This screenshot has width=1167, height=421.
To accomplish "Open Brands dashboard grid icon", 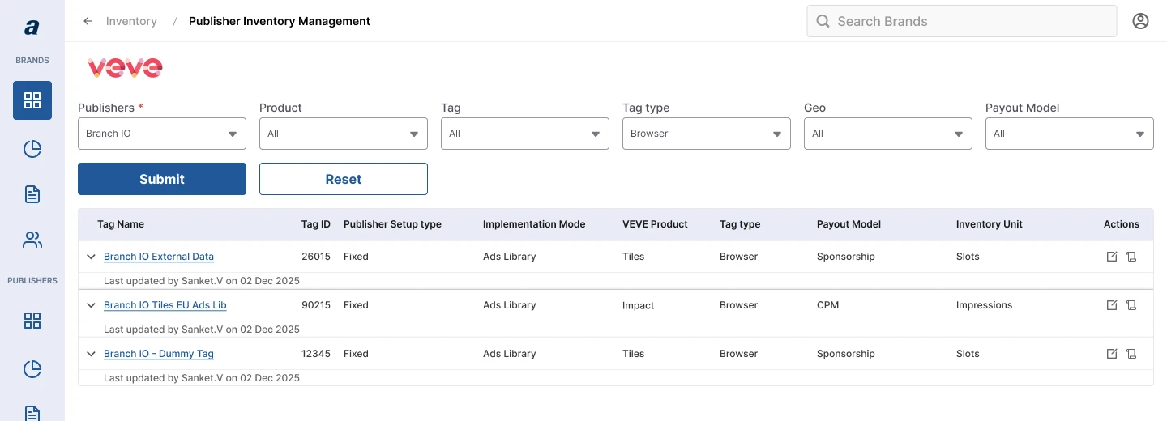I will (x=32, y=100).
